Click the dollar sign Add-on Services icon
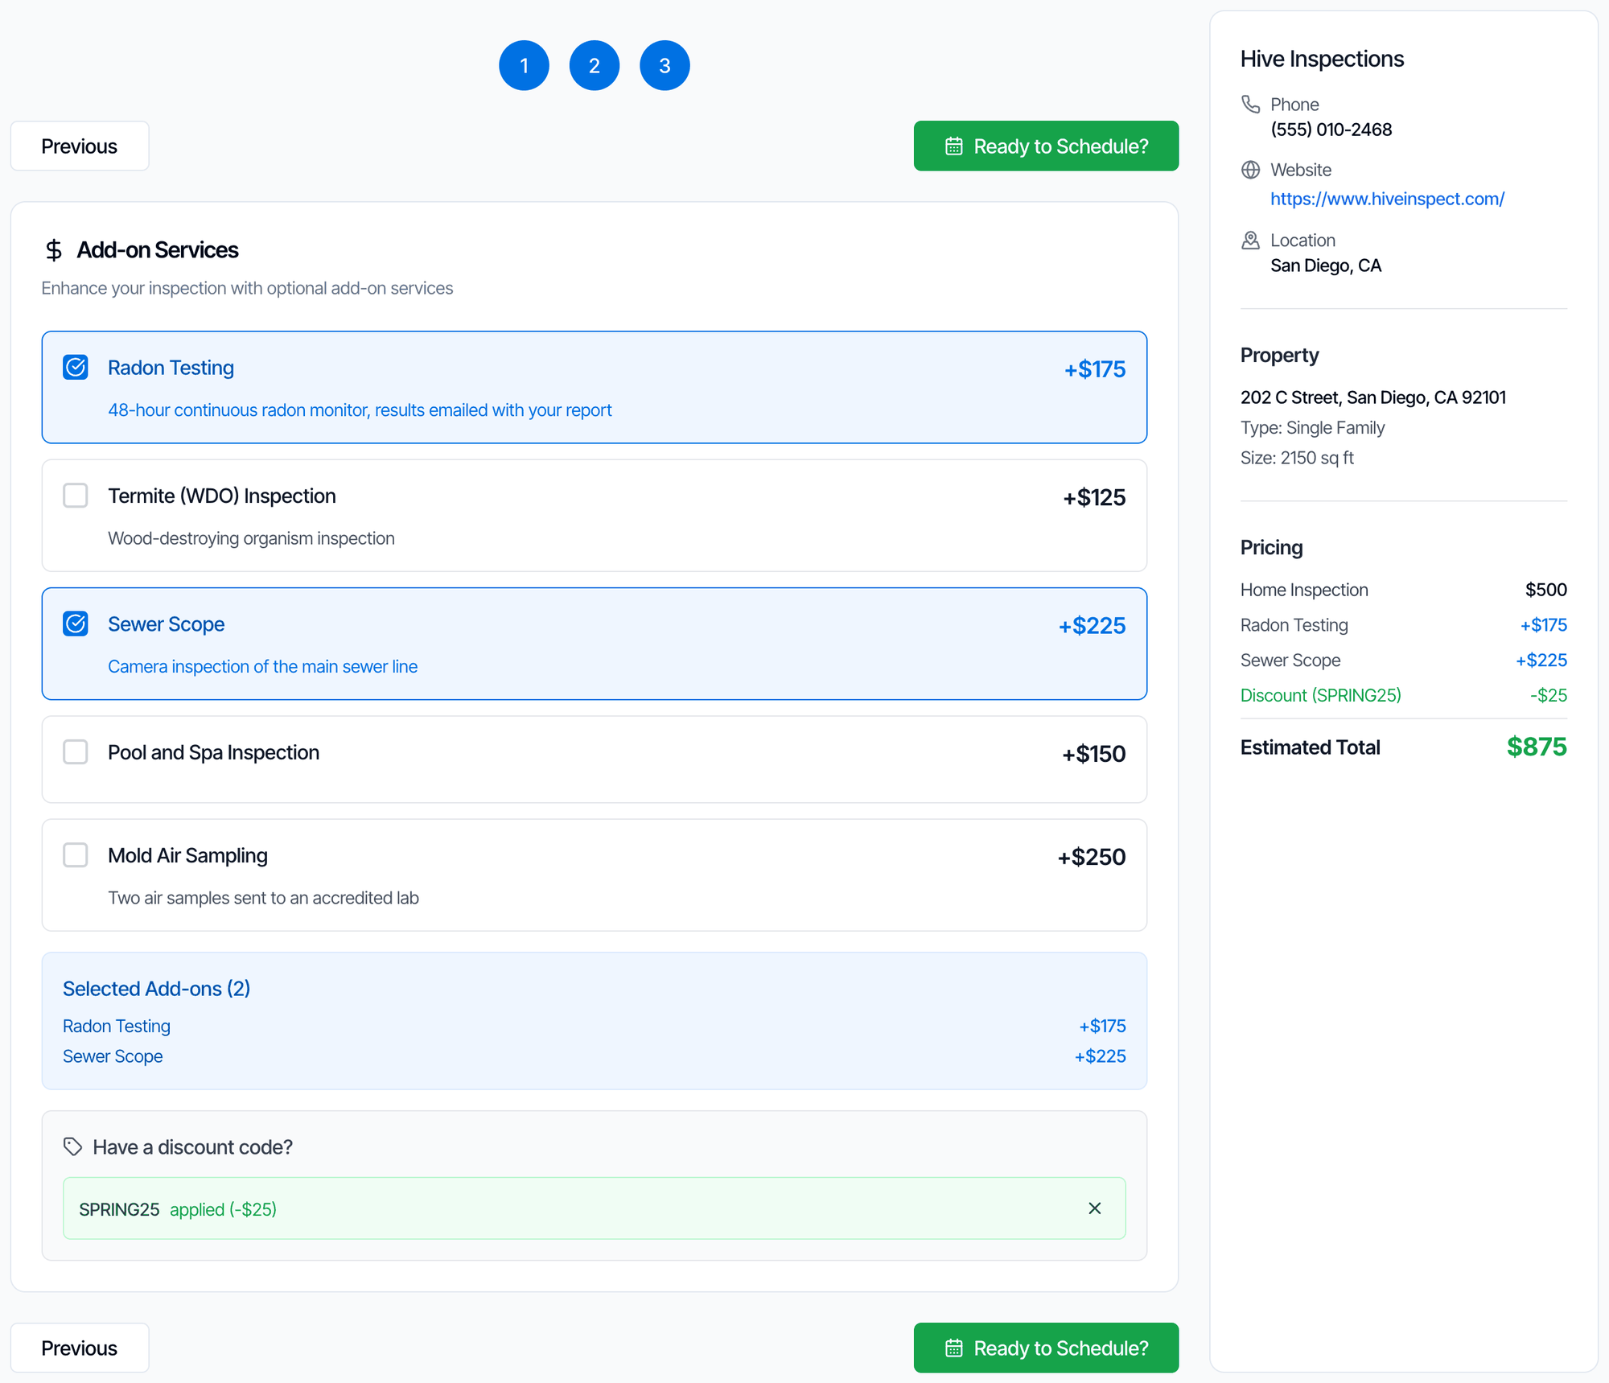This screenshot has height=1383, width=1609. coord(54,250)
